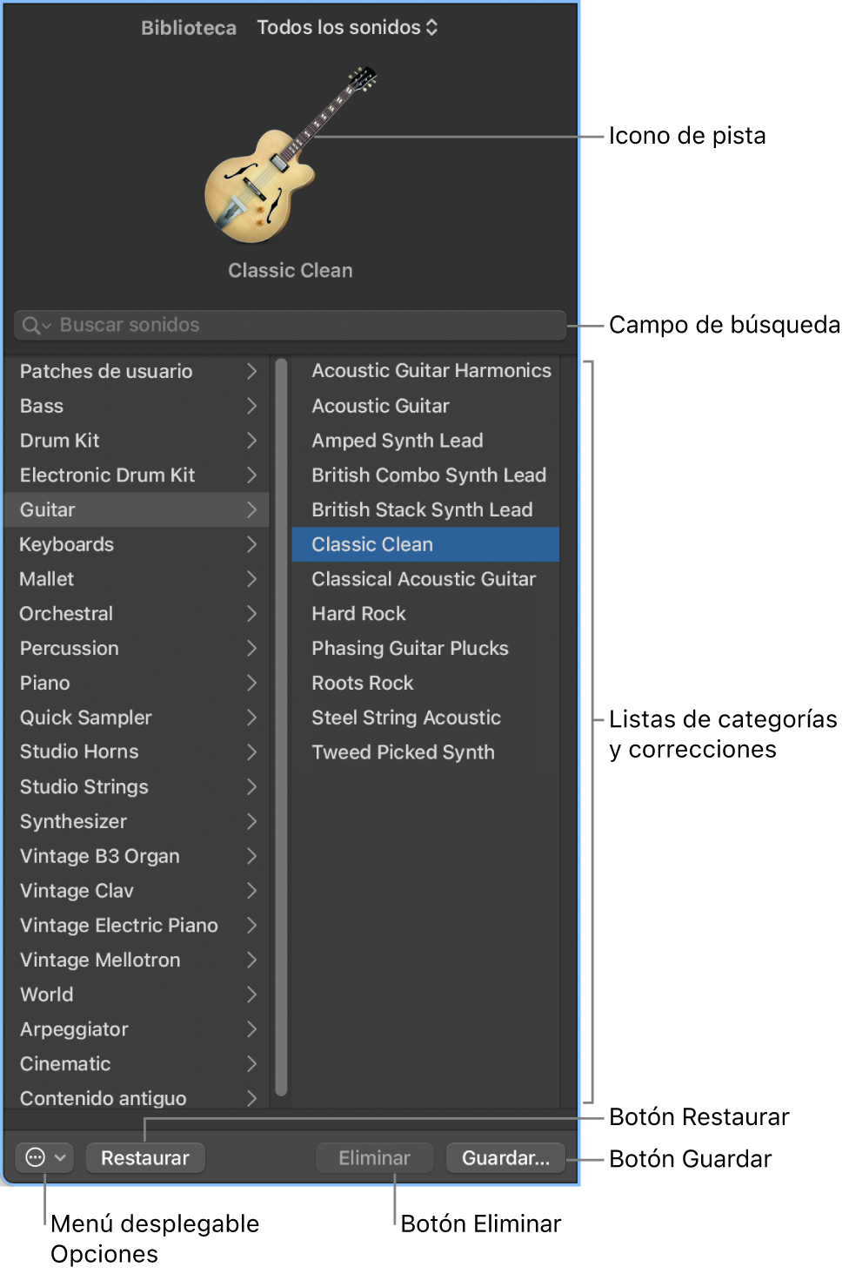Image resolution: width=849 pixels, height=1274 pixels.
Task: Choose the Hard Rock patch
Action: pyautogui.click(x=358, y=614)
